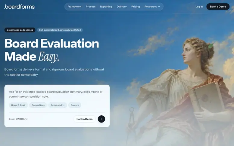Click the Log In link
Image resolution: width=234 pixels, height=146 pixels.
pyautogui.click(x=199, y=7)
